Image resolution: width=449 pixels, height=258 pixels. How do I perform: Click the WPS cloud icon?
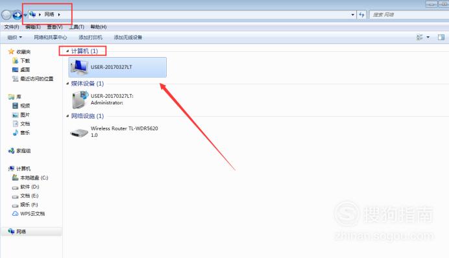click(15, 214)
